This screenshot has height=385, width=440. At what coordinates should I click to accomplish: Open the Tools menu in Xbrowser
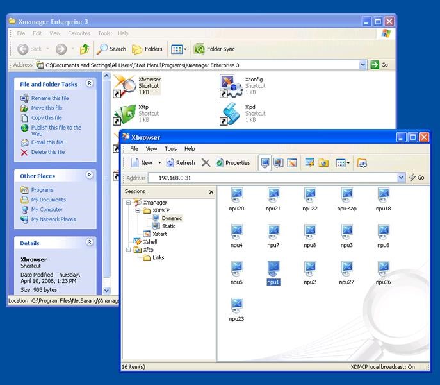[170, 149]
